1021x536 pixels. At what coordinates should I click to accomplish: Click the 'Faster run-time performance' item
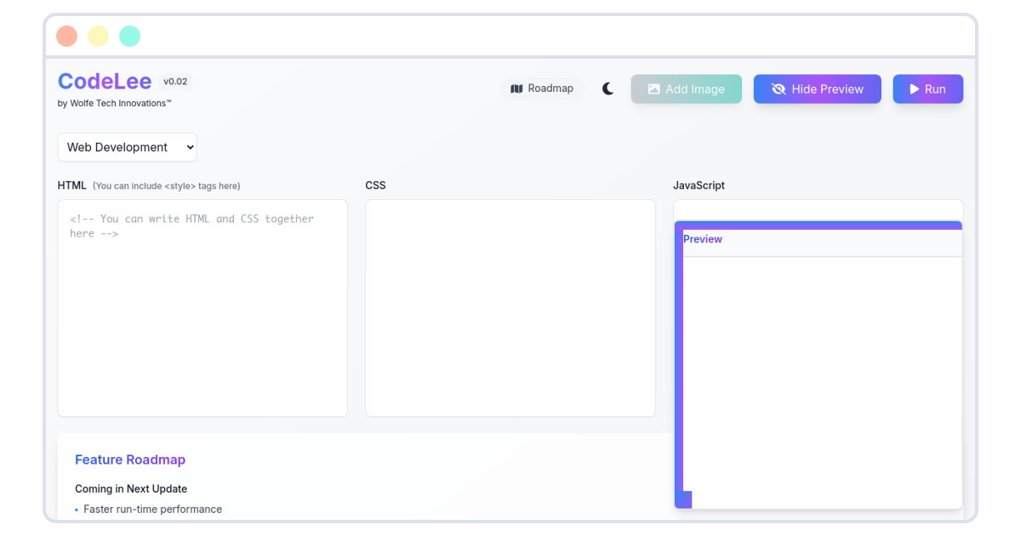click(x=152, y=509)
